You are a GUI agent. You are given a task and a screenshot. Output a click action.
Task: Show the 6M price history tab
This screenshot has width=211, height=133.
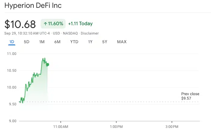(x=57, y=42)
